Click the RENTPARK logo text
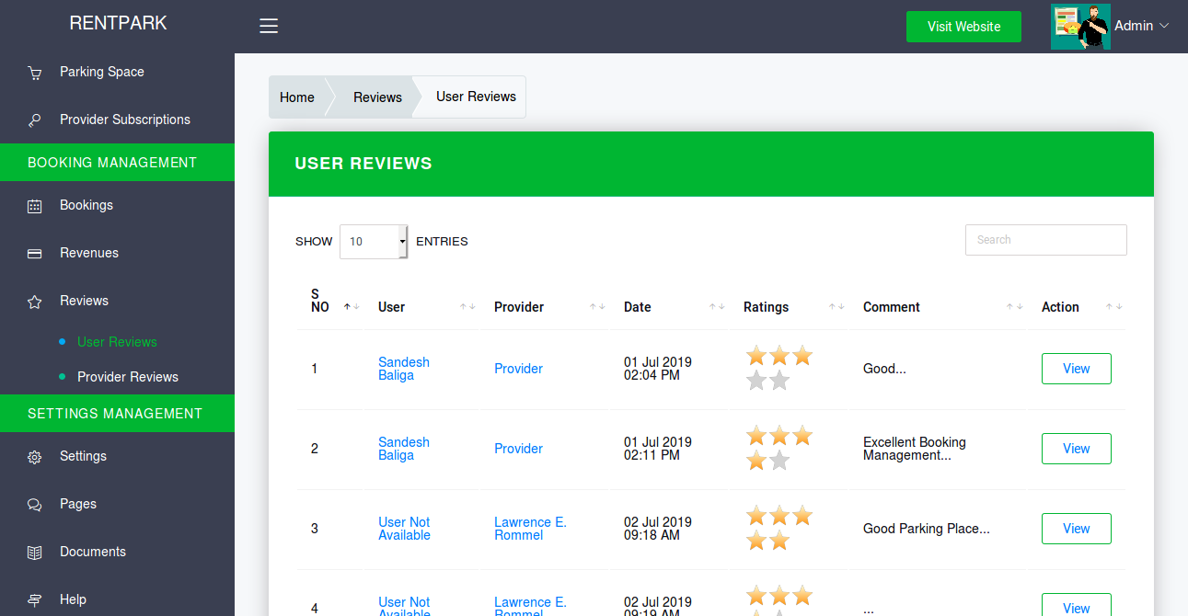The height and width of the screenshot is (616, 1188). [x=119, y=23]
